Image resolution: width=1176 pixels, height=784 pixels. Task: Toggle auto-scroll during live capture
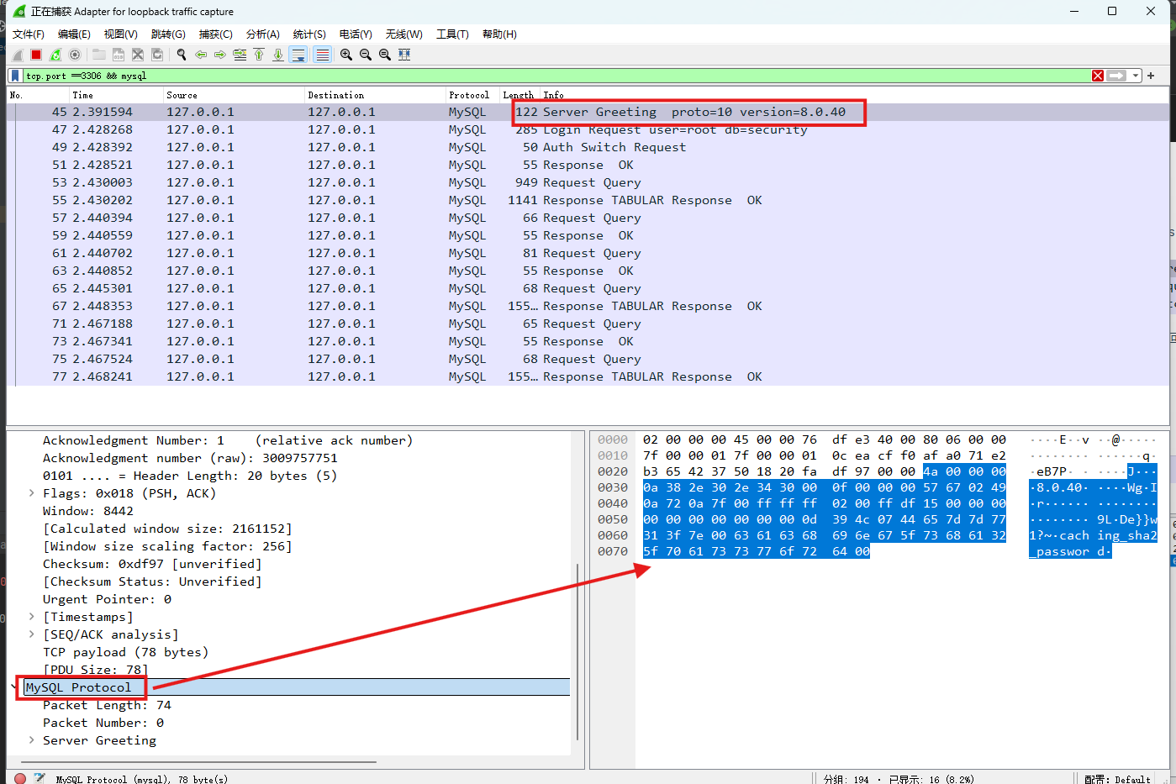pyautogui.click(x=298, y=55)
